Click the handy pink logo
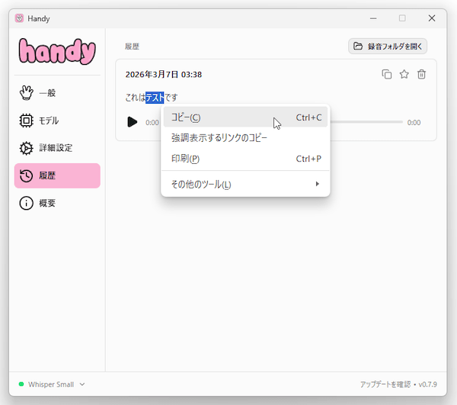Viewport: 457px width, 405px height. pyautogui.click(x=57, y=51)
